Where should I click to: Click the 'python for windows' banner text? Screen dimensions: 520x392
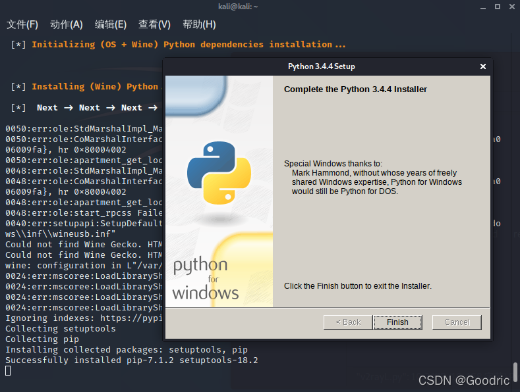205,278
